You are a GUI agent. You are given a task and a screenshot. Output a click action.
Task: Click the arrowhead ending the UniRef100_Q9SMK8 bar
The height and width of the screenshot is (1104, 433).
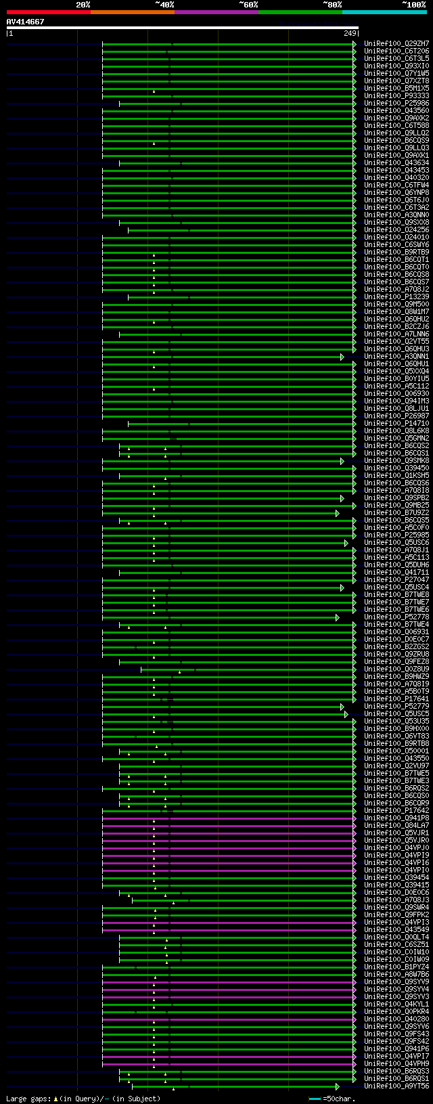coord(342,461)
